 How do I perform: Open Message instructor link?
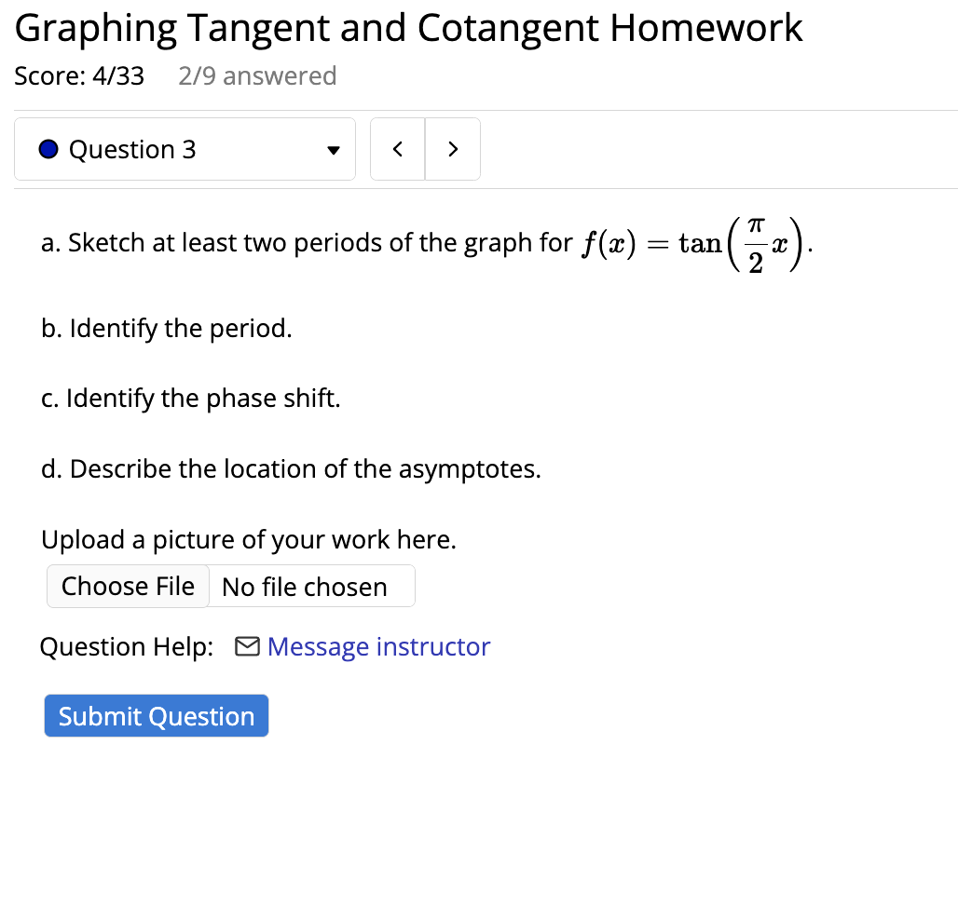point(378,645)
